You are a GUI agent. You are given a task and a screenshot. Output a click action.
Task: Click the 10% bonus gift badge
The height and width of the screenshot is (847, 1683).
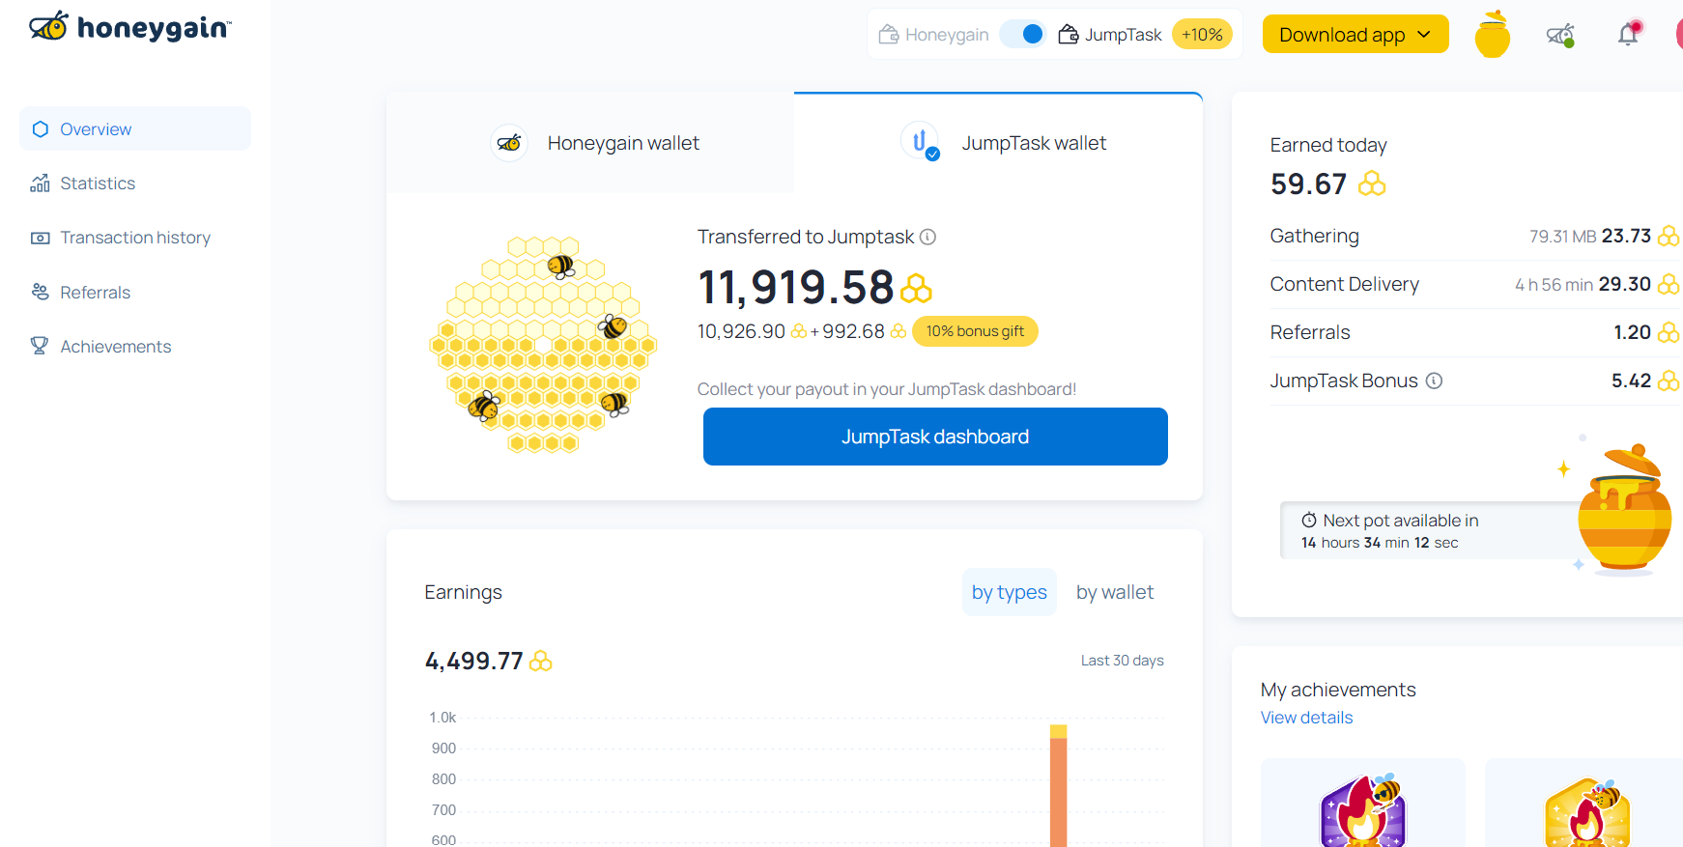pyautogui.click(x=975, y=331)
